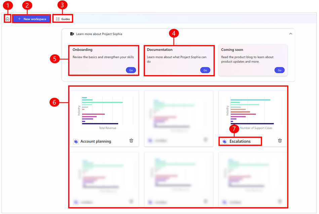The width and height of the screenshot is (319, 214).
Task: Delete the Escalations workspace
Action: (280, 141)
